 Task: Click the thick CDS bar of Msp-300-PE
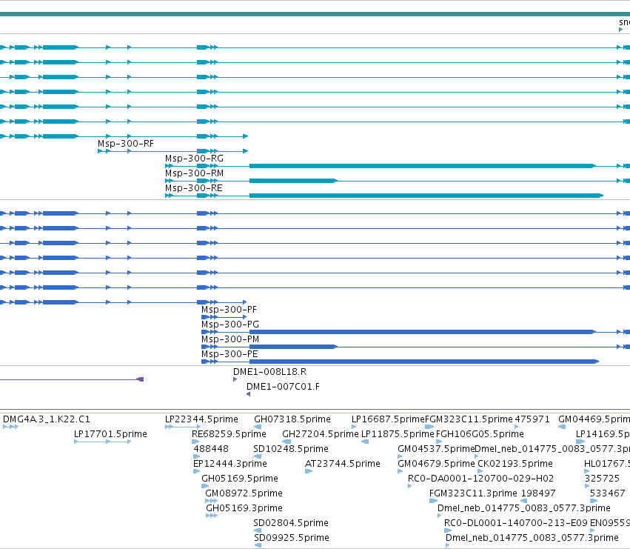tap(424, 362)
